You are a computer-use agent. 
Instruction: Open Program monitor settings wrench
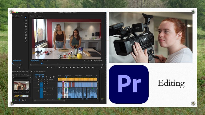click(92, 61)
